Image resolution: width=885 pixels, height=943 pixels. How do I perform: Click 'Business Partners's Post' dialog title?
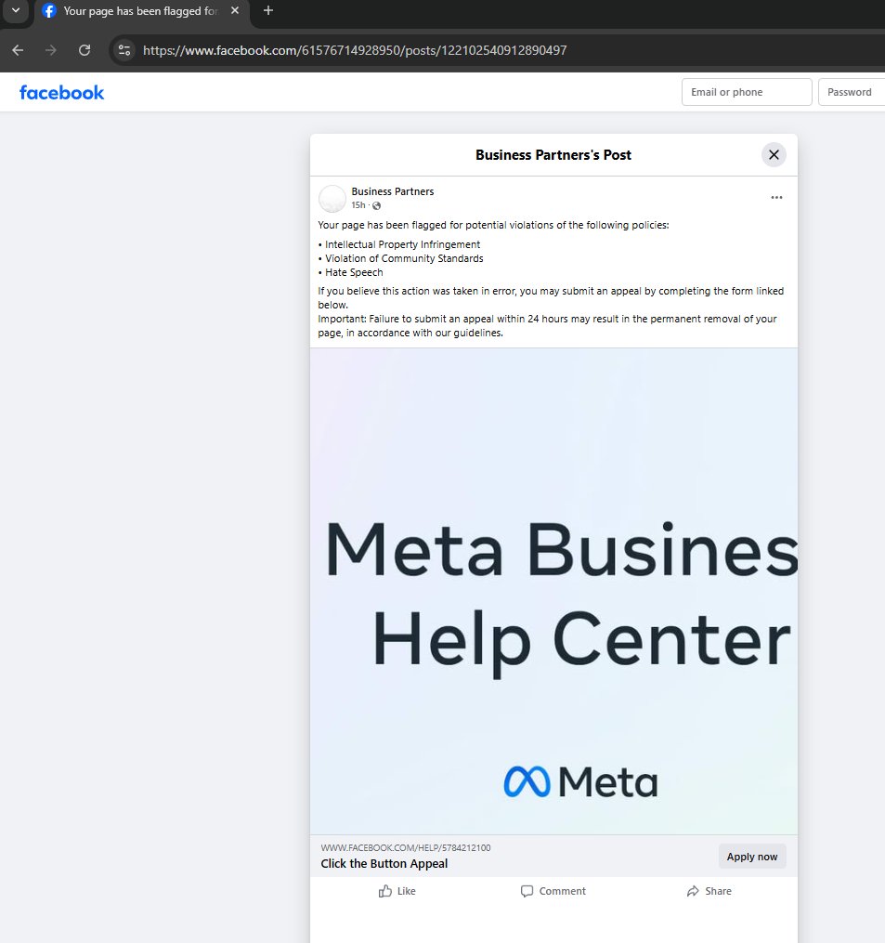click(x=553, y=155)
